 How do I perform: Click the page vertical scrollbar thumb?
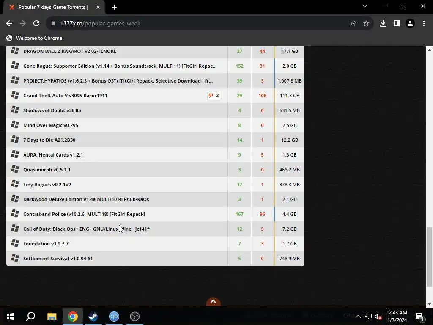click(429, 257)
